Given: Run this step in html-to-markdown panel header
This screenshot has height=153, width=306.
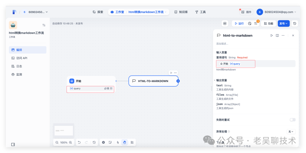Looking at the screenshot, I should [271, 35].
